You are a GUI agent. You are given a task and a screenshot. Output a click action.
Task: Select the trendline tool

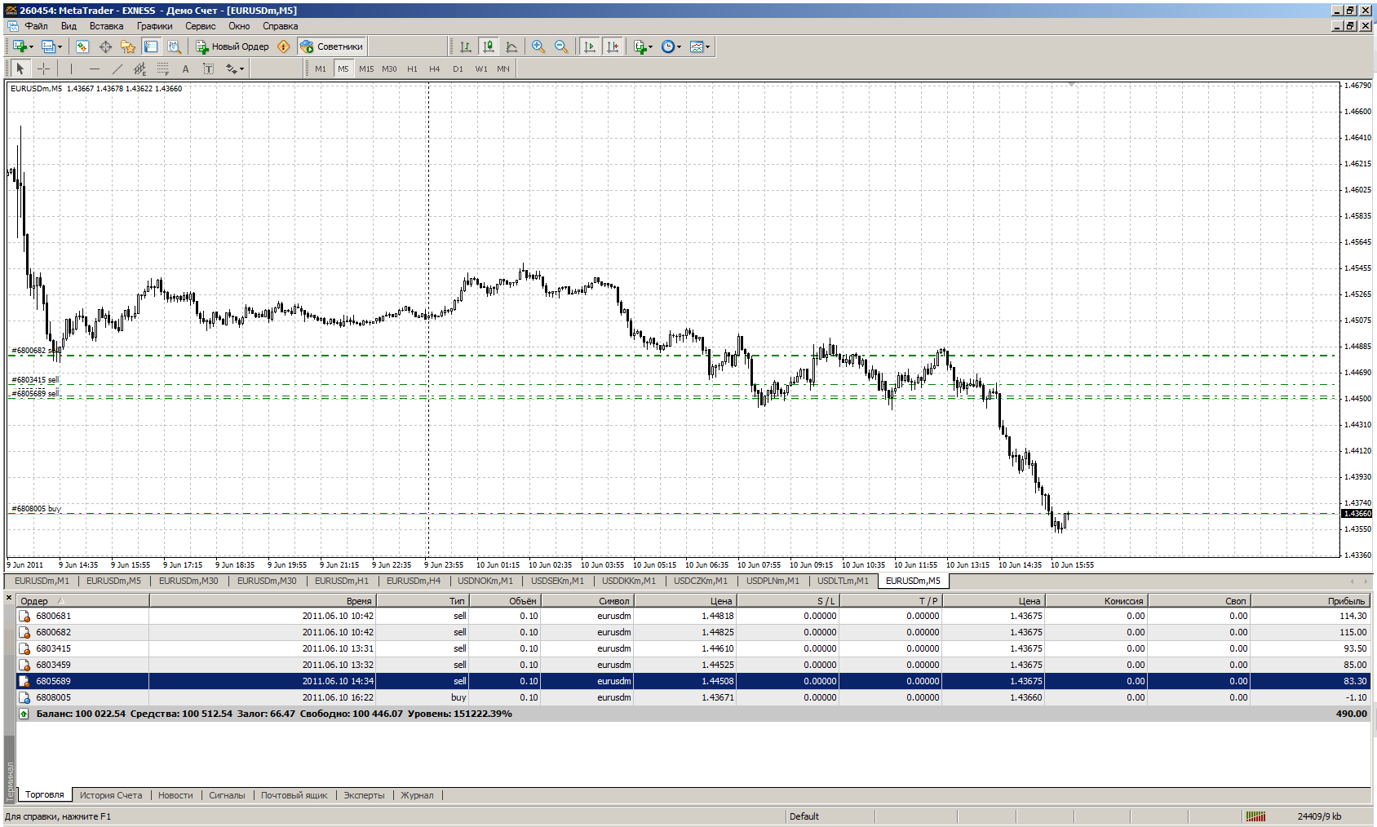click(x=117, y=69)
